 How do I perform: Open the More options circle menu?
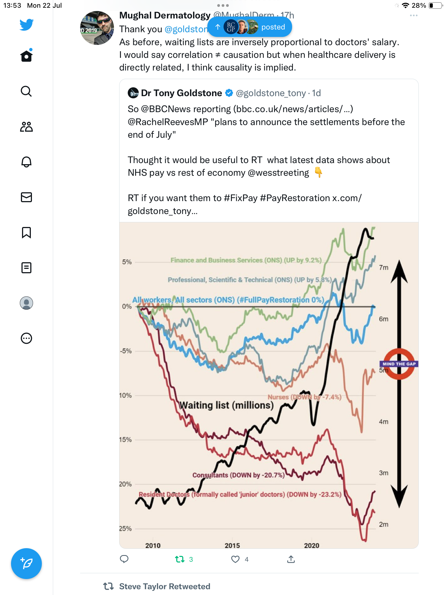point(26,338)
